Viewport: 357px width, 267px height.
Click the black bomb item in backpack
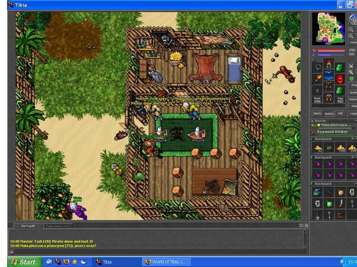tap(329, 148)
